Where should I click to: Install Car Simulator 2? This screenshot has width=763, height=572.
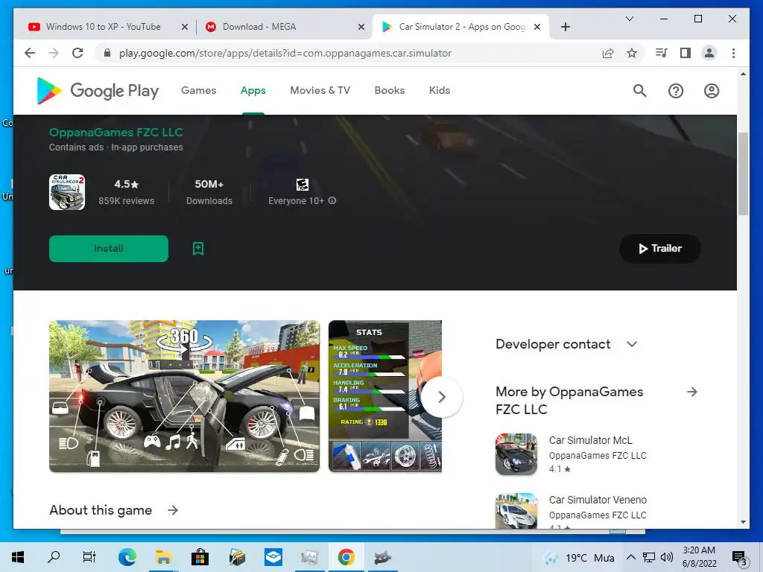109,249
